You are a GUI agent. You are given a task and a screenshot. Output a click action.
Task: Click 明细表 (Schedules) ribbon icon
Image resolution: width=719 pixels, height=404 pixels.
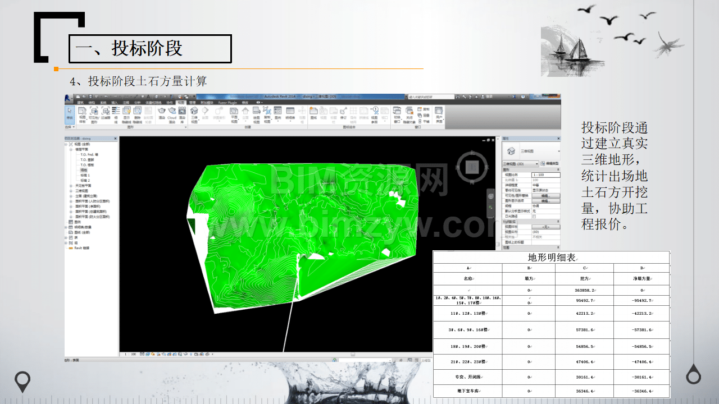[x=290, y=114]
